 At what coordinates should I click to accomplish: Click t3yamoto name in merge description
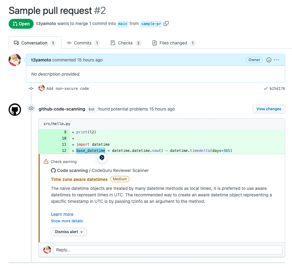pyautogui.click(x=46, y=24)
